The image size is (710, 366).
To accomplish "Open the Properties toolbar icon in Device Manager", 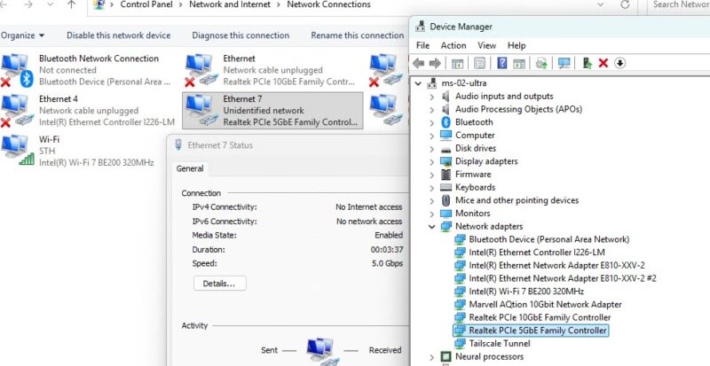I will point(479,63).
